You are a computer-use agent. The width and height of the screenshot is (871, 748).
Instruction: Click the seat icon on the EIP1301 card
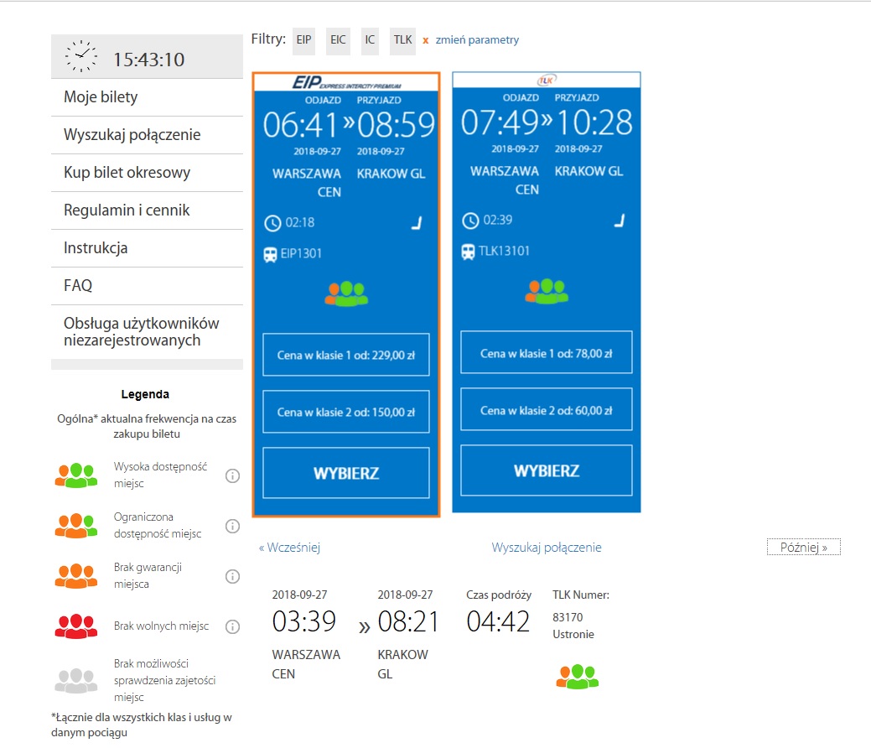(x=417, y=223)
